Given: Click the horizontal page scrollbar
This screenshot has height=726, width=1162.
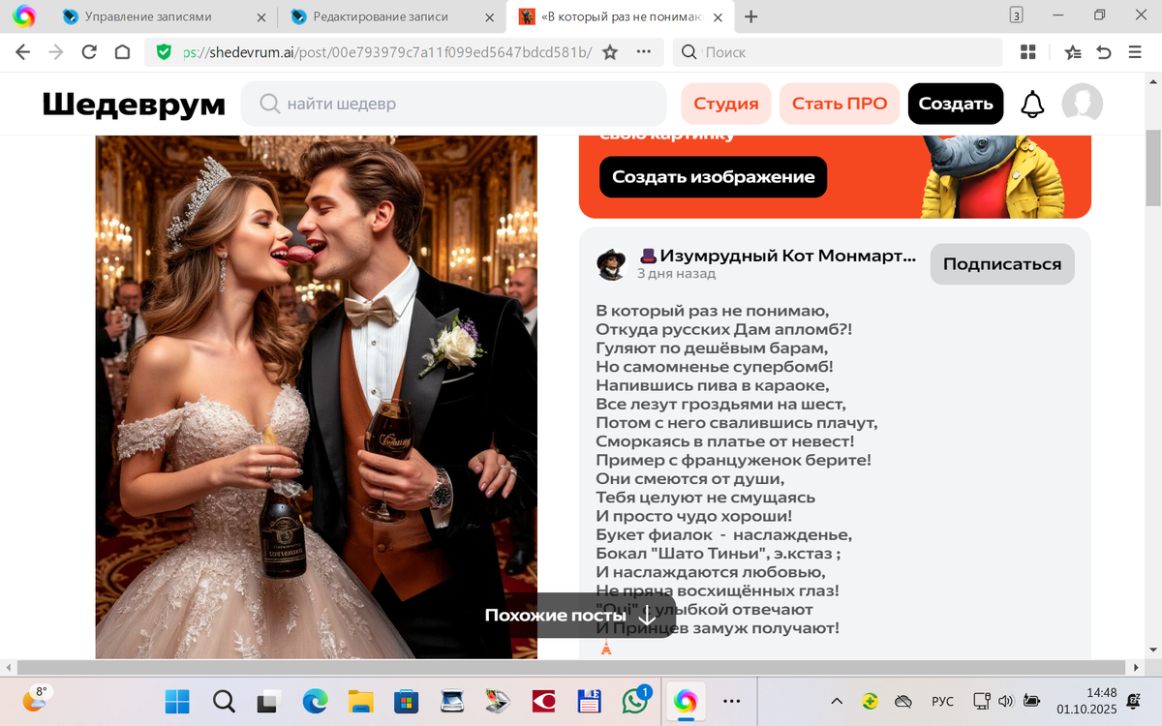Looking at the screenshot, I should (572, 668).
